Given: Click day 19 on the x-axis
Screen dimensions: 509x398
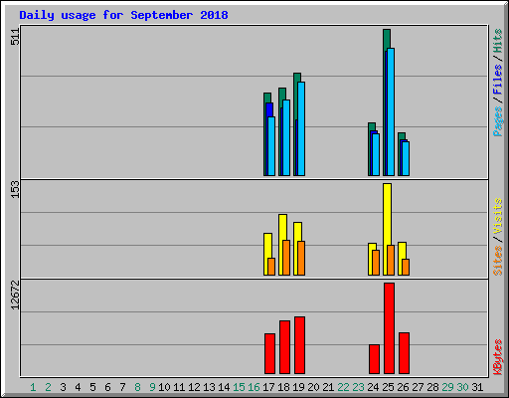Looking at the screenshot, I should (298, 387).
